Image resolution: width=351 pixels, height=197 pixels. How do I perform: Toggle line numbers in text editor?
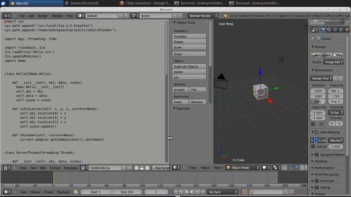coord(137,168)
